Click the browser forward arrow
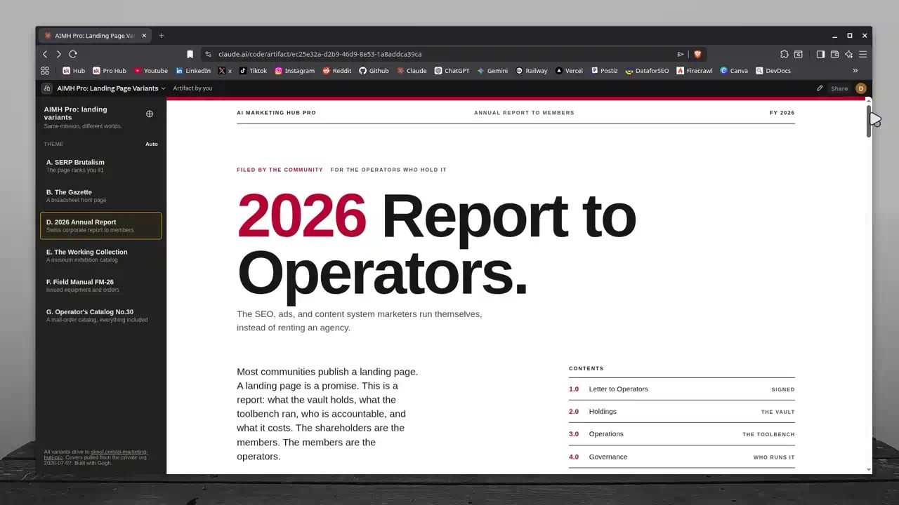 point(58,54)
